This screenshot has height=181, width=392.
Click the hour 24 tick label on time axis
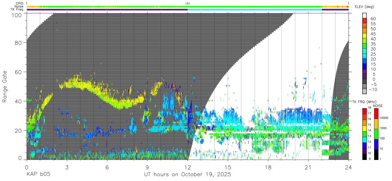(x=349, y=167)
